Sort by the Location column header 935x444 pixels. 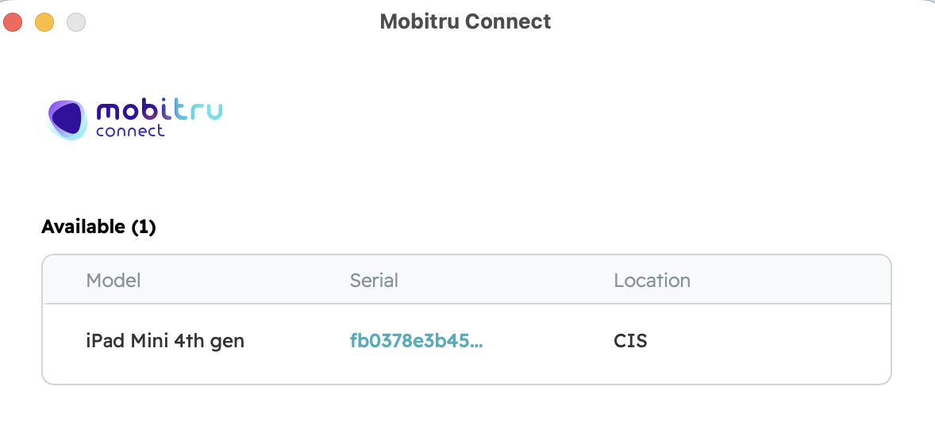click(652, 280)
